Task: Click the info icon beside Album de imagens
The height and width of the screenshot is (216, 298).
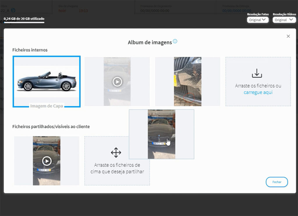Action: tap(175, 41)
